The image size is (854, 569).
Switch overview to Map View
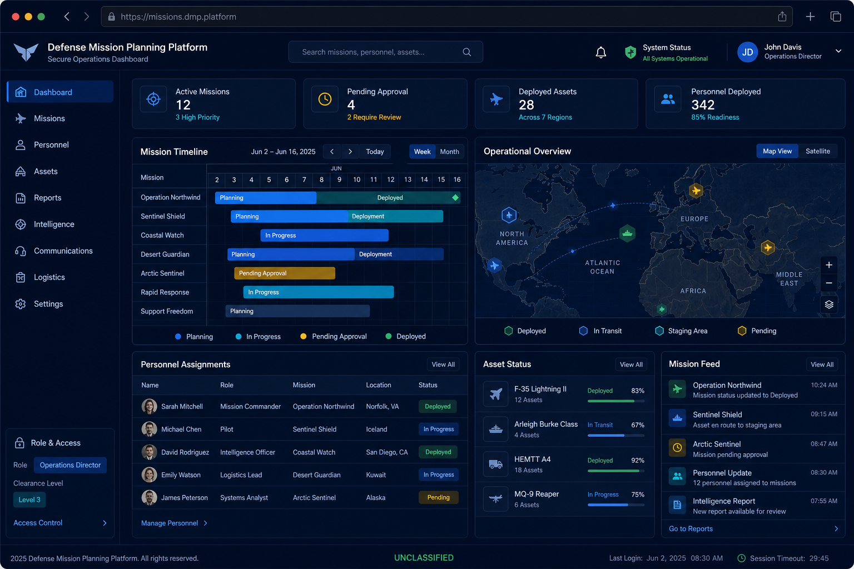tap(777, 151)
